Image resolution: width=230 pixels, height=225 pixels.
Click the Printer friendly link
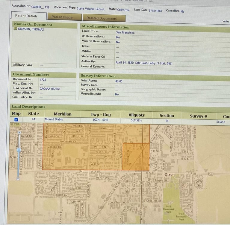point(225,21)
